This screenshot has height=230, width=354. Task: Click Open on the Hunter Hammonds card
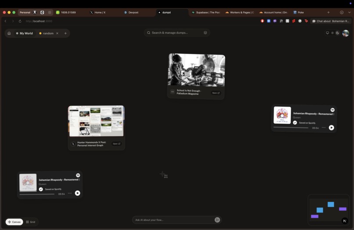[116, 144]
